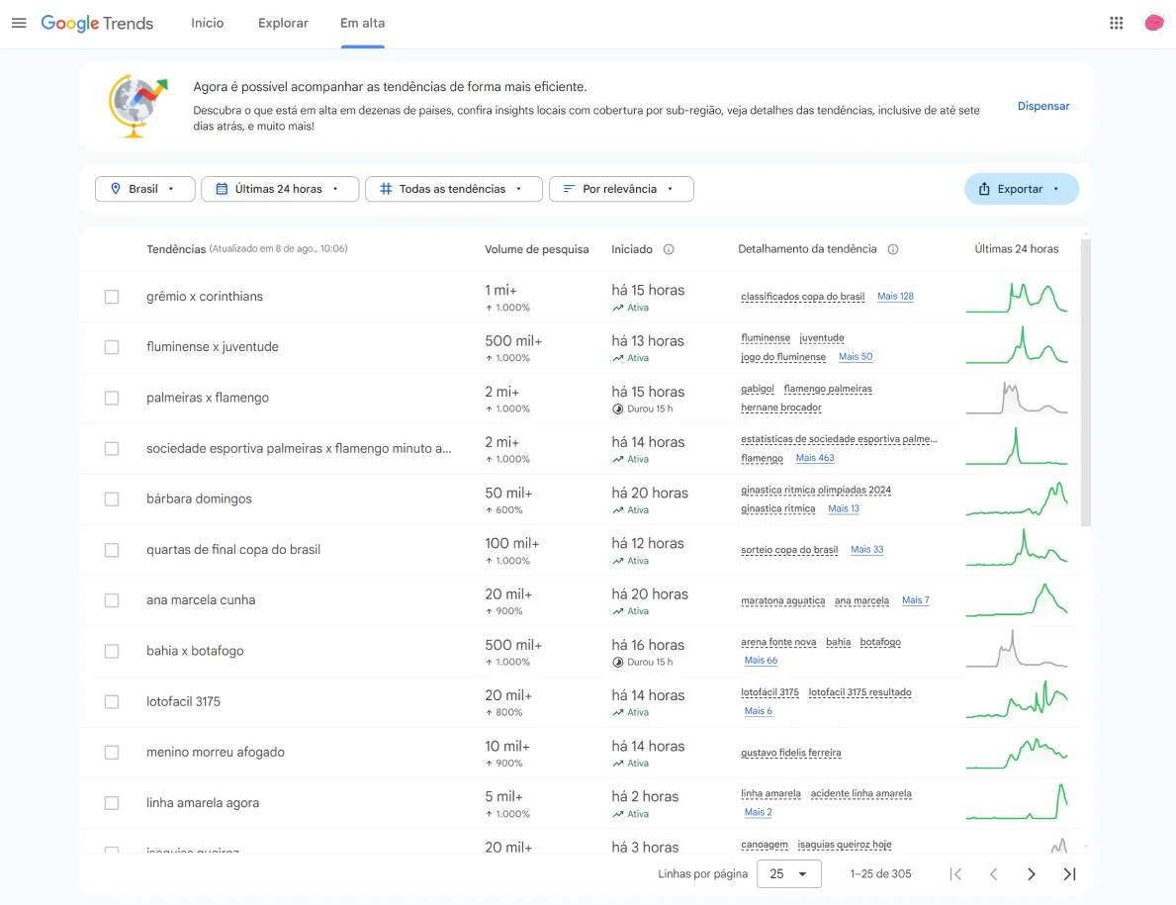Select checkbox for fluminense x juventude
The height and width of the screenshot is (905, 1176).
point(112,347)
